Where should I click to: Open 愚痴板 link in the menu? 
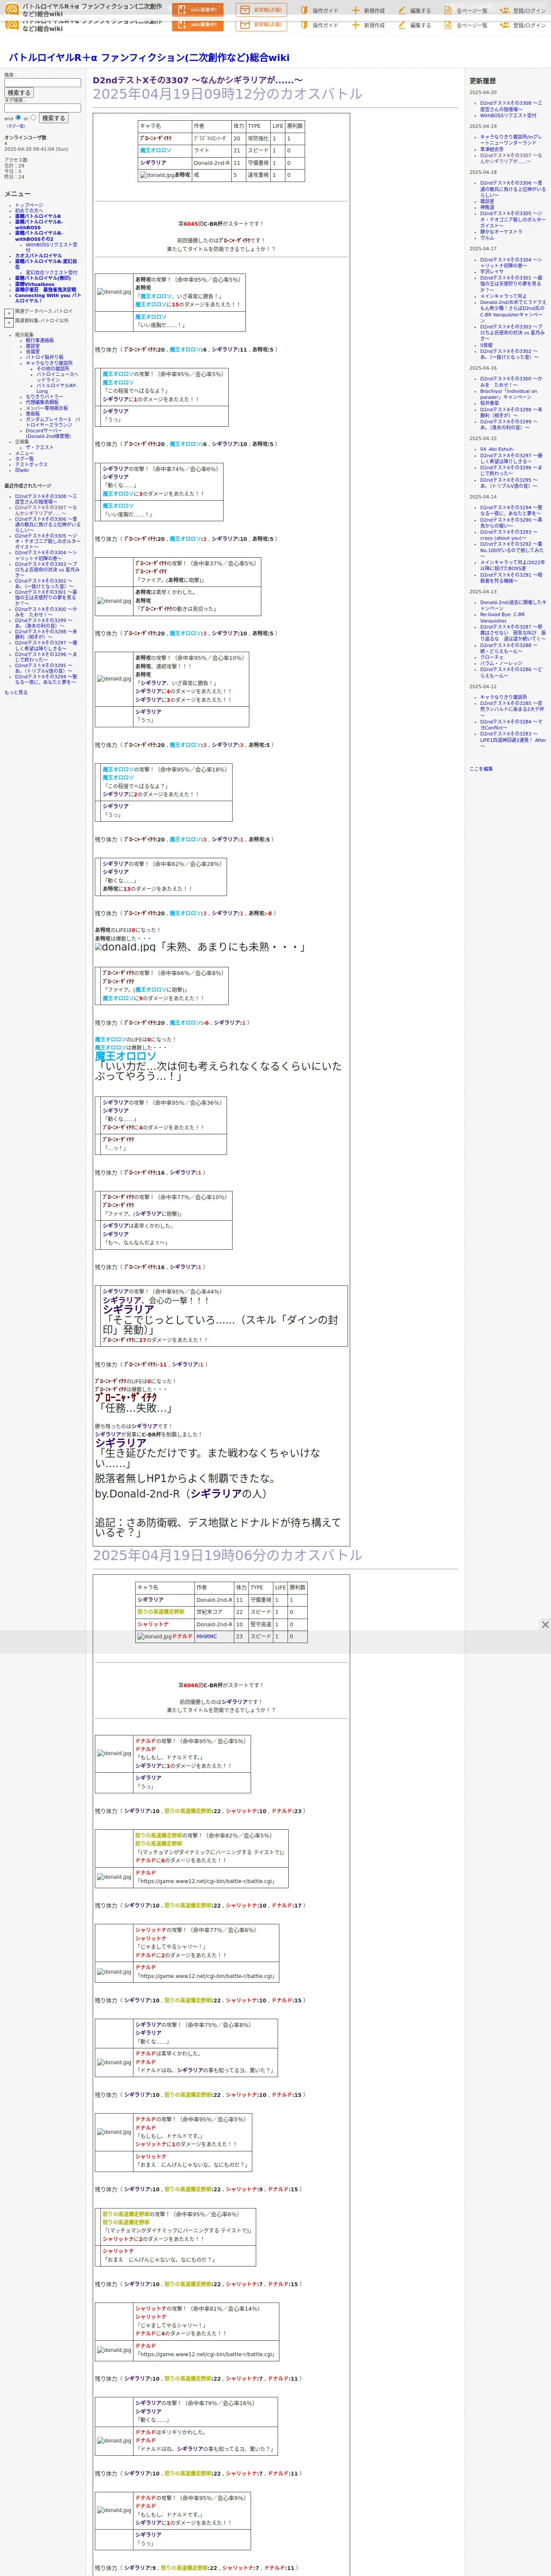click(33, 413)
